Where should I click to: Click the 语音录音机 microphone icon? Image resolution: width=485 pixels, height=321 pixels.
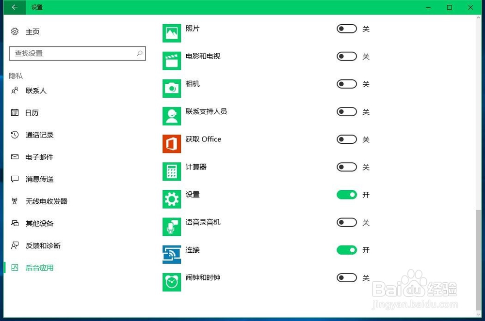click(x=172, y=227)
